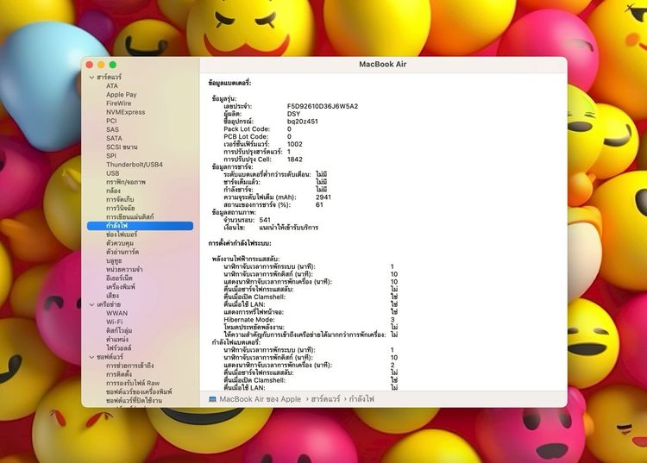Image resolution: width=647 pixels, height=463 pixels.
Task: Select SATA in the sidebar
Action: (114, 138)
